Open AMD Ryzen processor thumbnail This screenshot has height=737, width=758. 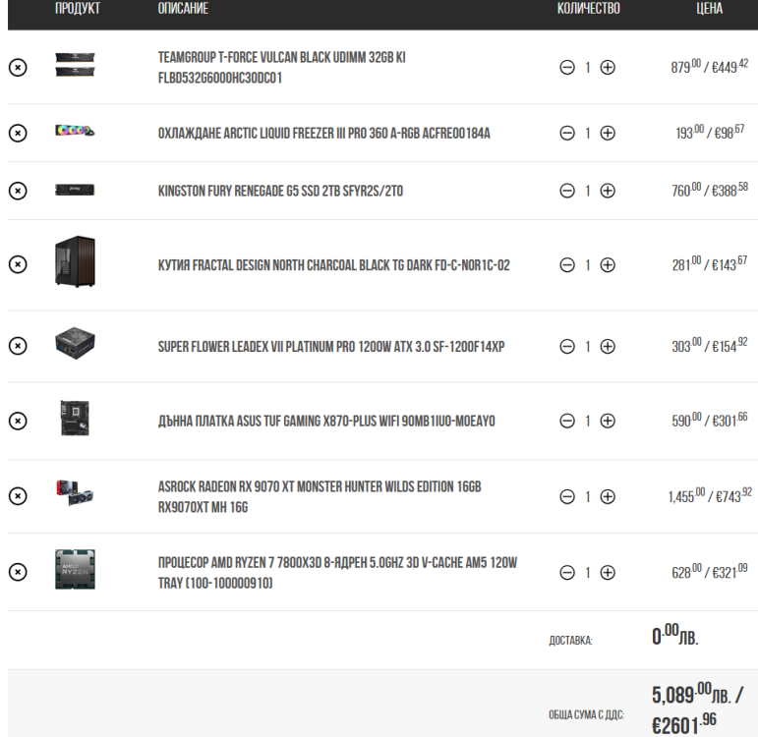(x=75, y=569)
